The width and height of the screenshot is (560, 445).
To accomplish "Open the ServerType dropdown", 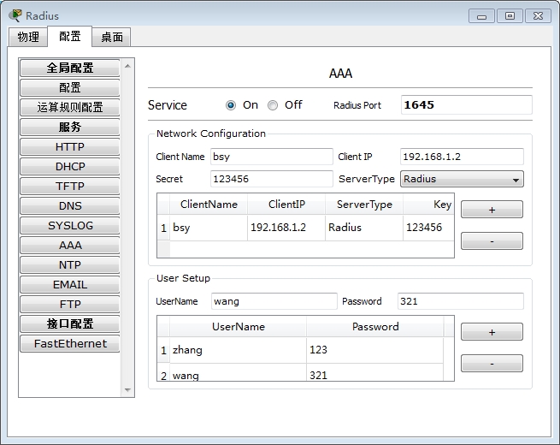I will [x=462, y=180].
